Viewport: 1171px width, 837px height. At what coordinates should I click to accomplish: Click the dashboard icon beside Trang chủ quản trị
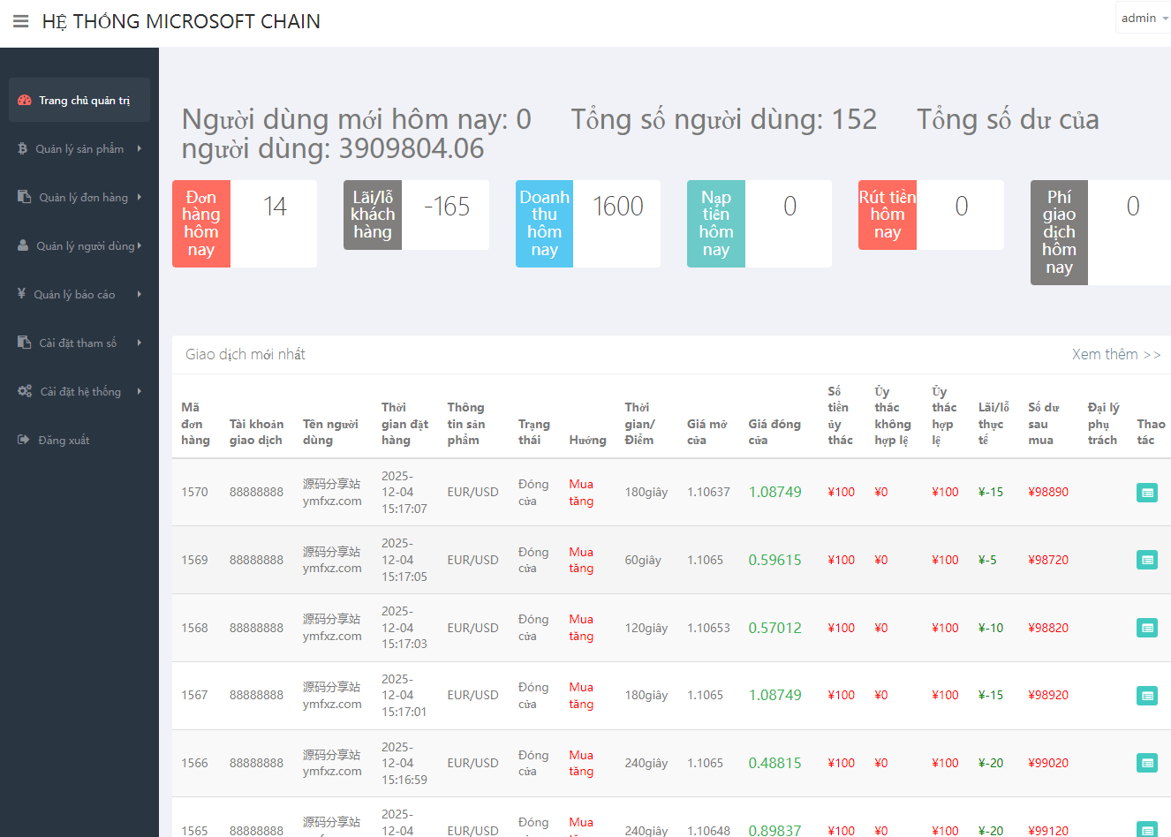pyautogui.click(x=25, y=101)
